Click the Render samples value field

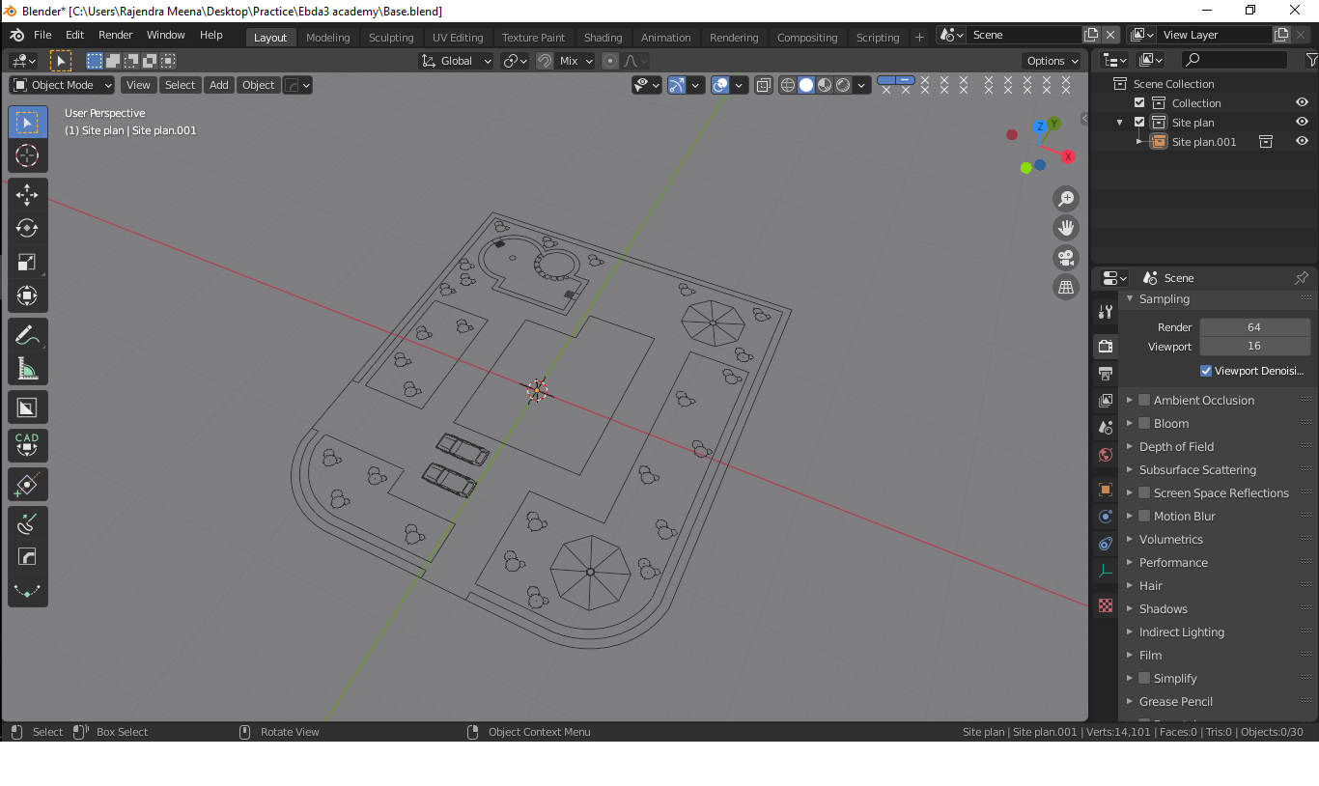click(1254, 327)
